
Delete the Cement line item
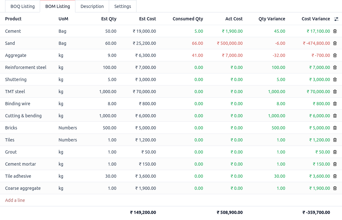tap(335, 31)
